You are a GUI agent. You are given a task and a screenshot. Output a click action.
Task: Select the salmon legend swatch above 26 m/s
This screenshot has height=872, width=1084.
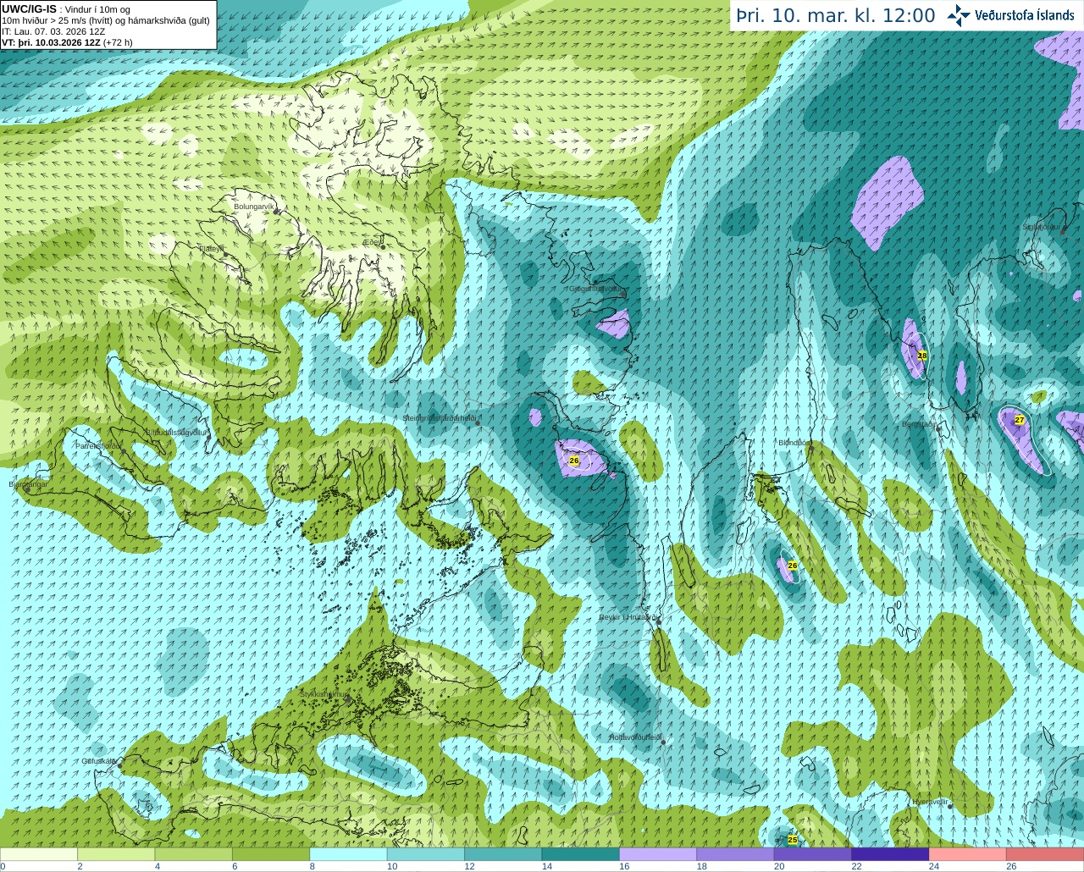click(x=1045, y=854)
